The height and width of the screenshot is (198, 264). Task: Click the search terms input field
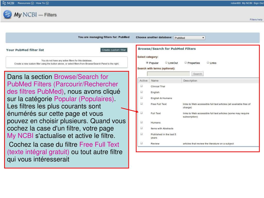[x=168, y=74]
